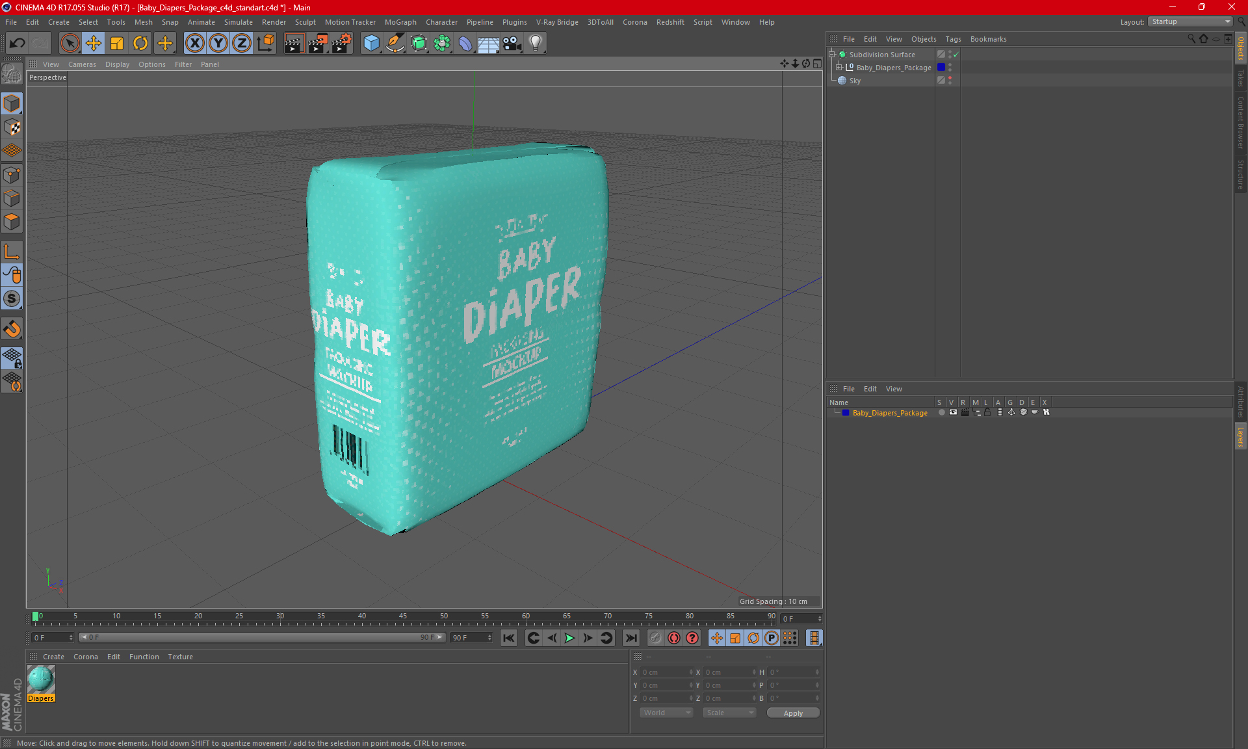
Task: Select the Live Selection tool
Action: pos(70,43)
